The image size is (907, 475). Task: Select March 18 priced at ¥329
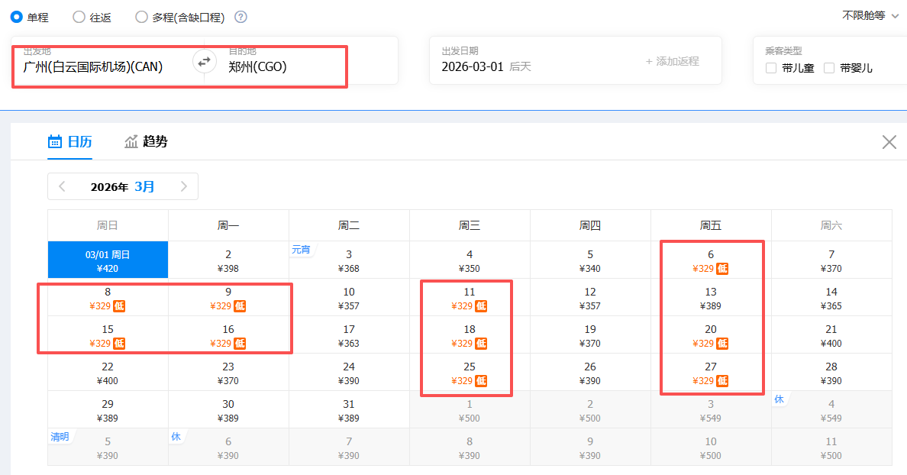[469, 335]
